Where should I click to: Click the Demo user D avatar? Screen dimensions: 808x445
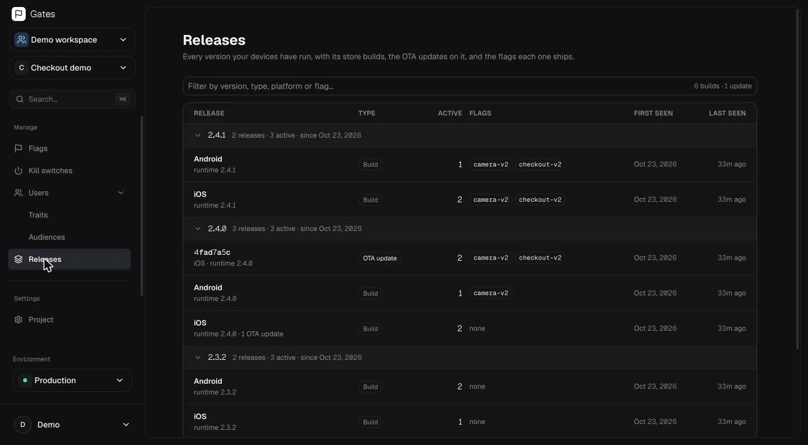(23, 425)
